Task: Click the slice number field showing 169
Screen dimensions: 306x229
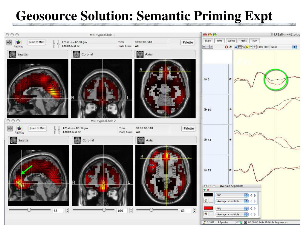Action: (x=122, y=211)
